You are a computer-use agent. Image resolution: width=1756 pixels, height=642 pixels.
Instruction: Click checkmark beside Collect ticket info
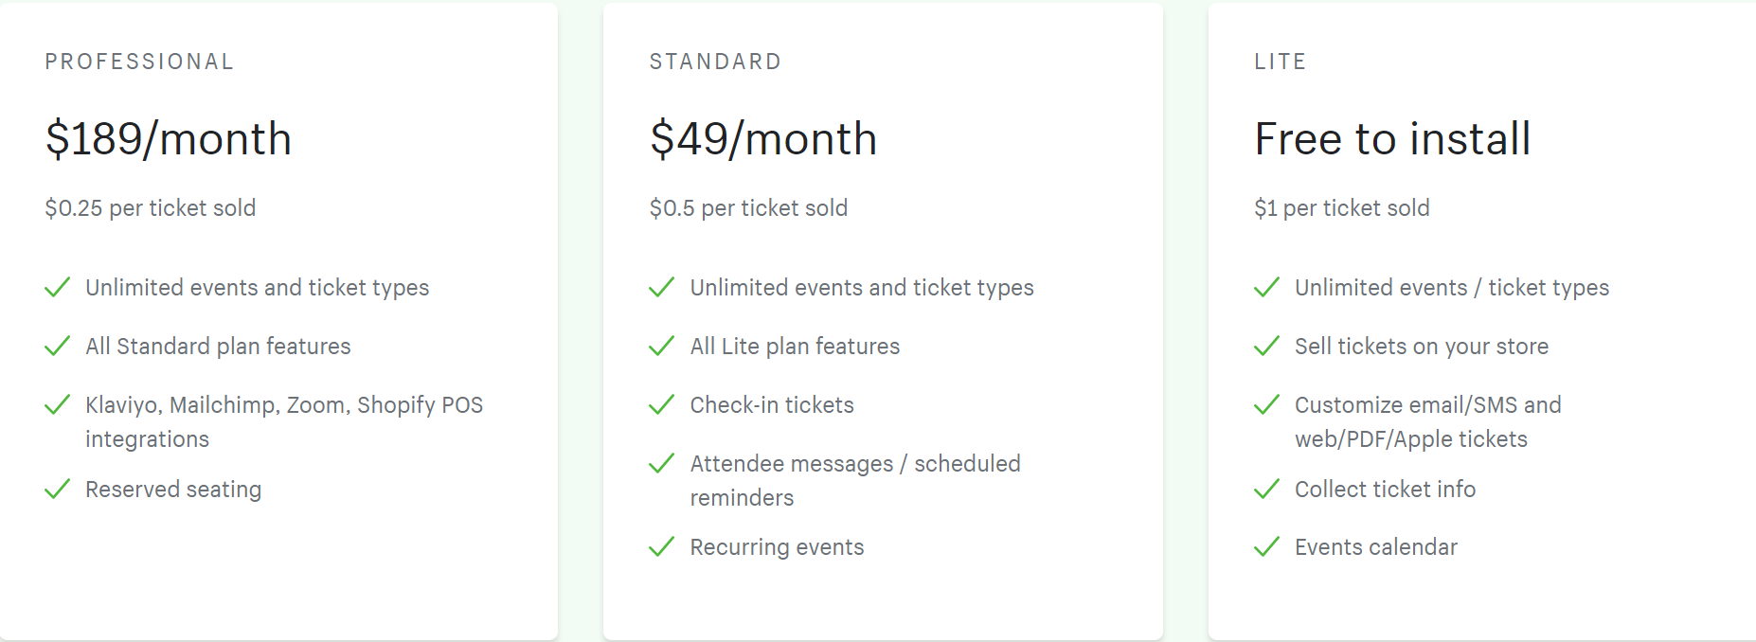pyautogui.click(x=1266, y=489)
